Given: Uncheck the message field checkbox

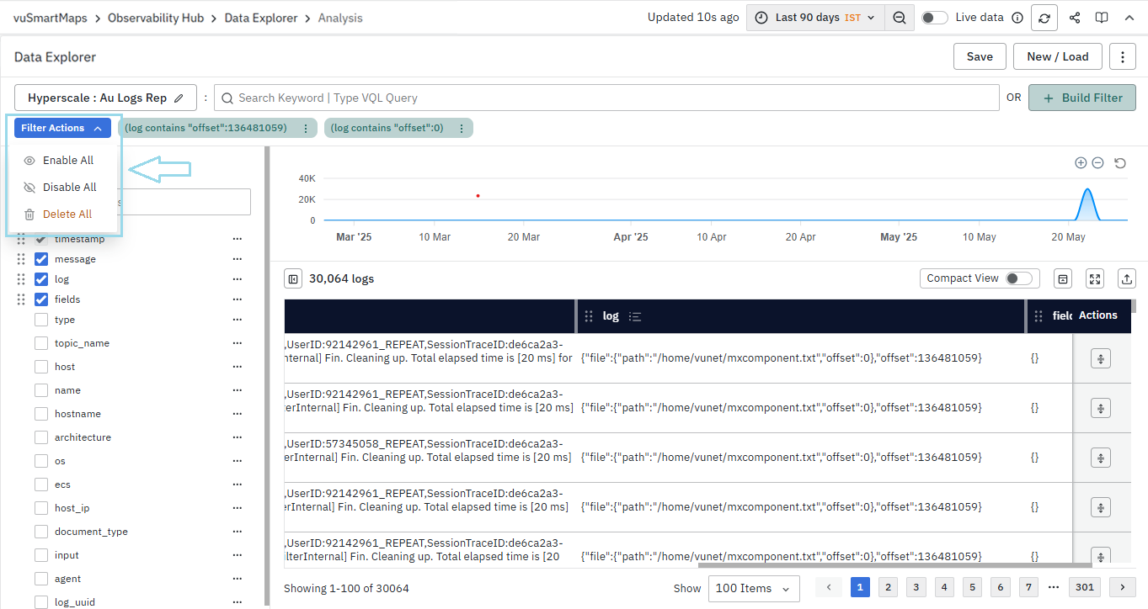Looking at the screenshot, I should 41,259.
